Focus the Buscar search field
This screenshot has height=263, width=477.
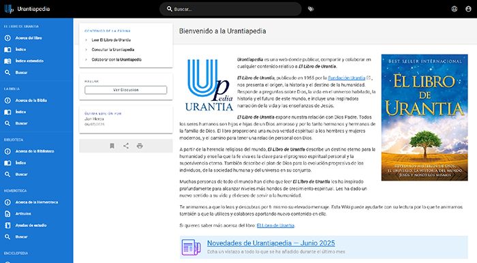[230, 9]
